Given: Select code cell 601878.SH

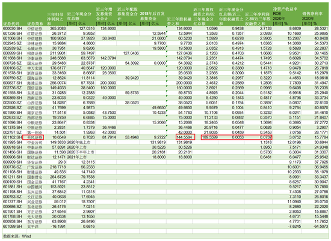Looking at the screenshot, I should 13,73.
